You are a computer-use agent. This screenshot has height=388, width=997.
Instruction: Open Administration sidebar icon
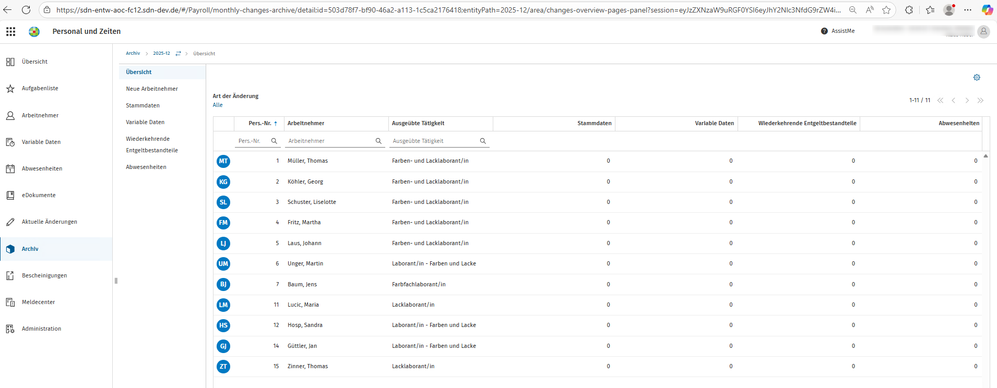tap(10, 329)
